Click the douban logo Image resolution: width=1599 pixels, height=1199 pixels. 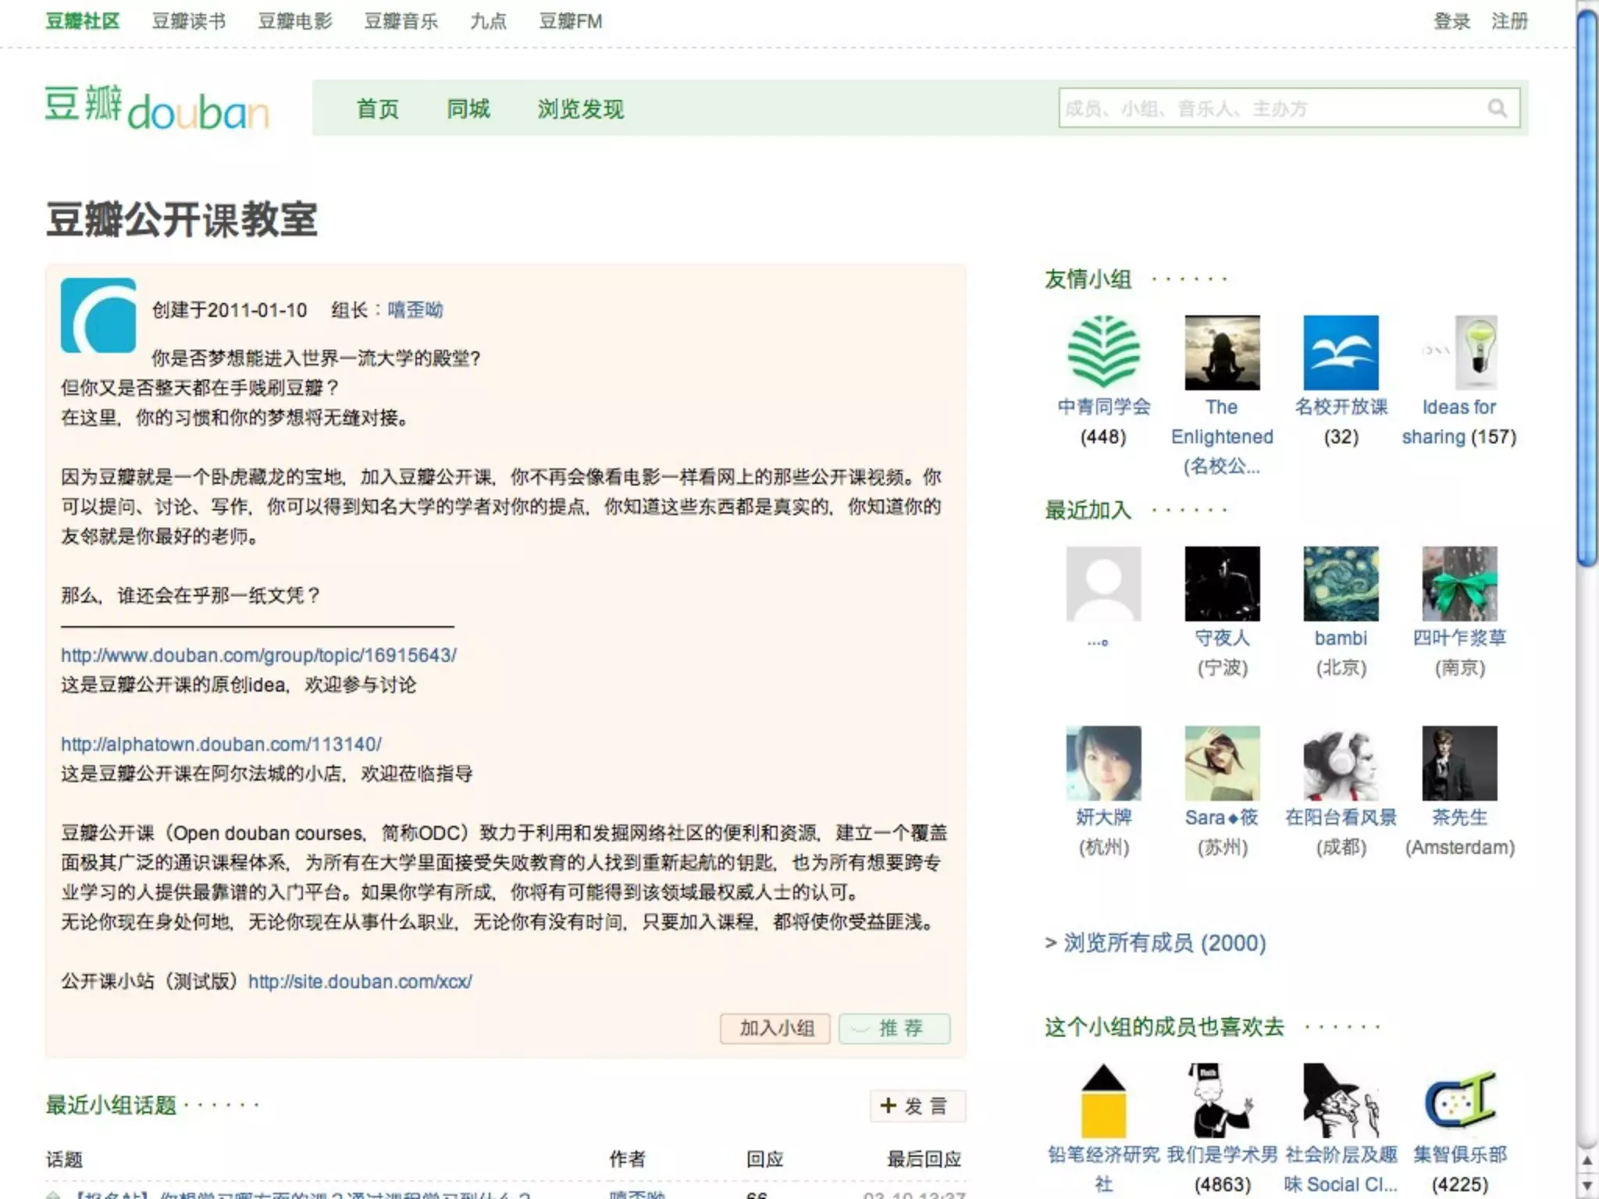tap(157, 108)
